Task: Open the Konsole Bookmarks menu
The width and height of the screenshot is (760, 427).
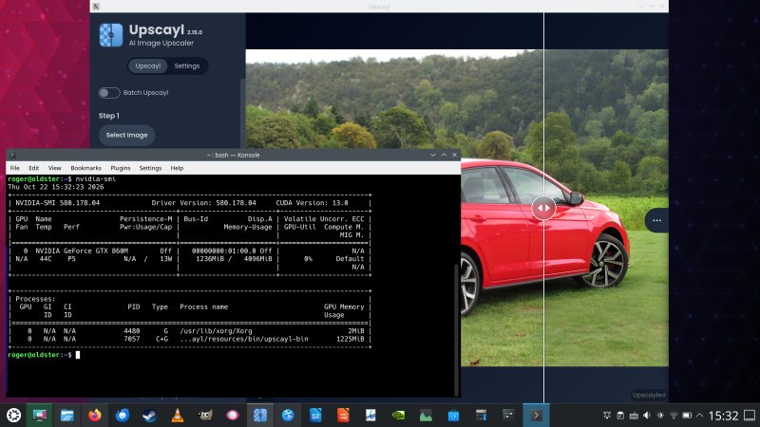Action: [x=85, y=168]
